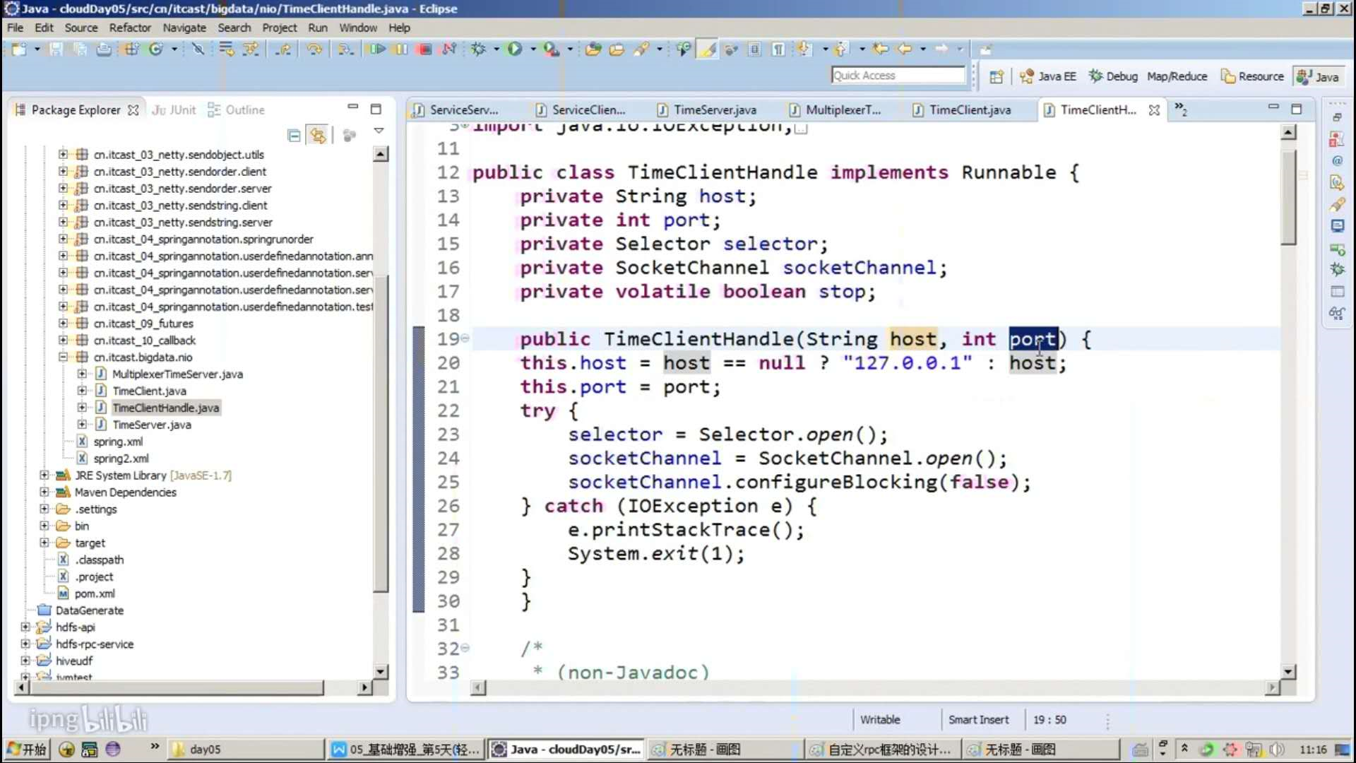The width and height of the screenshot is (1356, 763).
Task: Switch to the Debug perspective
Action: coord(1113,76)
